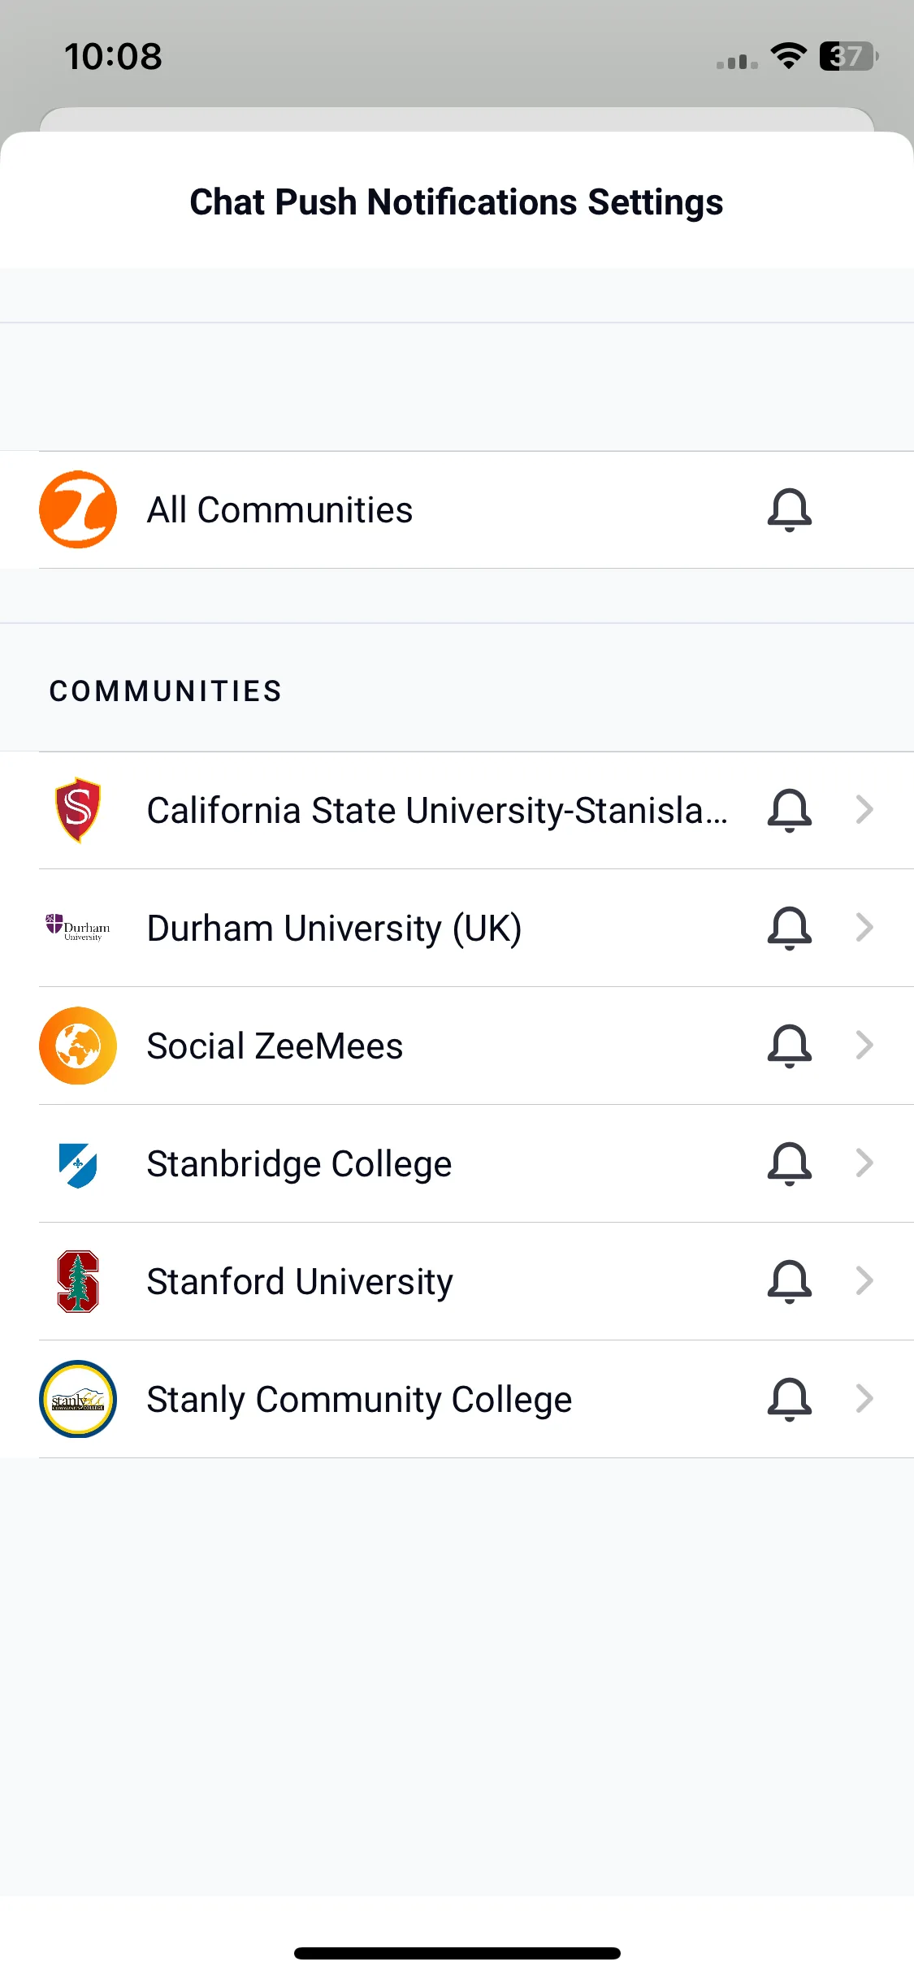Screen dimensions: 914x1979
Task: Toggle the Social ZeeMees notification bell
Action: click(790, 1046)
